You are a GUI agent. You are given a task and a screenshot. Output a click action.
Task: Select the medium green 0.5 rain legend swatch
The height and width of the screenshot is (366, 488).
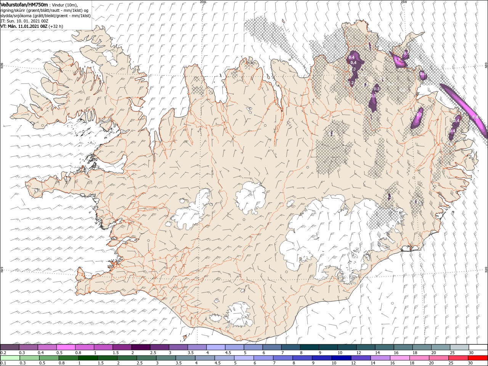pyautogui.click(x=49, y=358)
